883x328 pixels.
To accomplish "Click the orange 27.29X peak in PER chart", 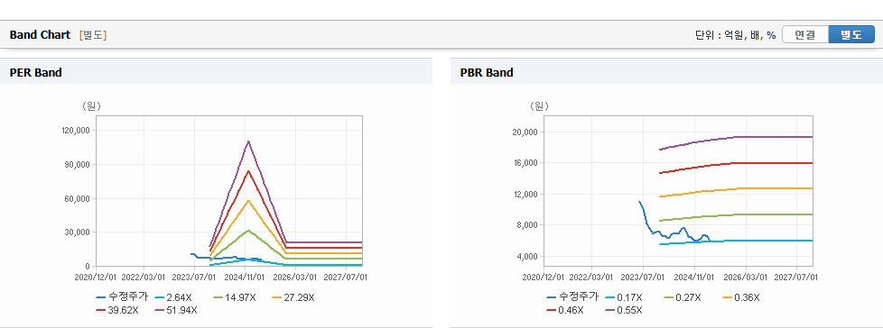I will [x=248, y=201].
